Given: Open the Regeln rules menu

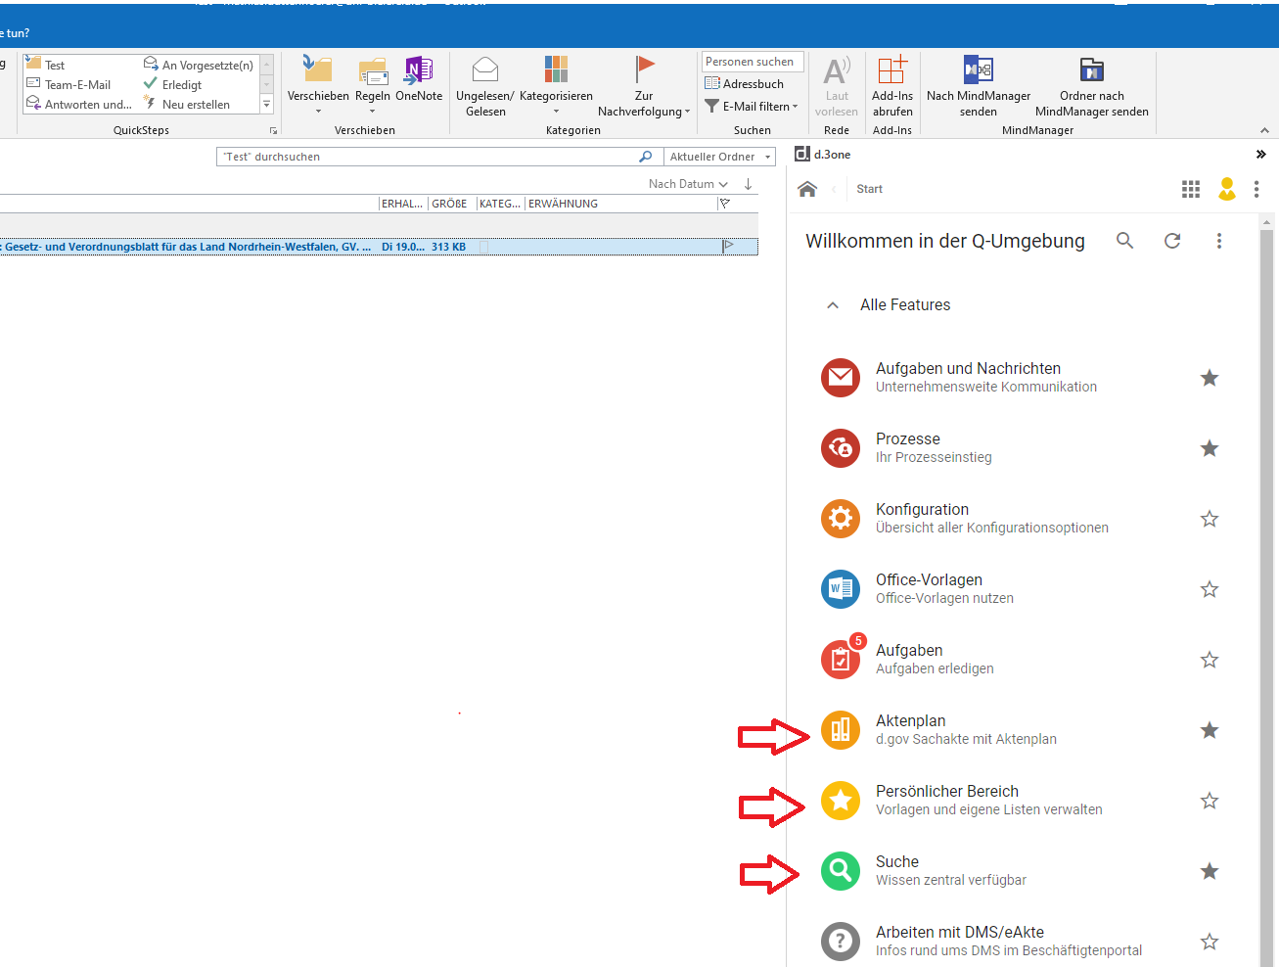Looking at the screenshot, I should pyautogui.click(x=373, y=85).
